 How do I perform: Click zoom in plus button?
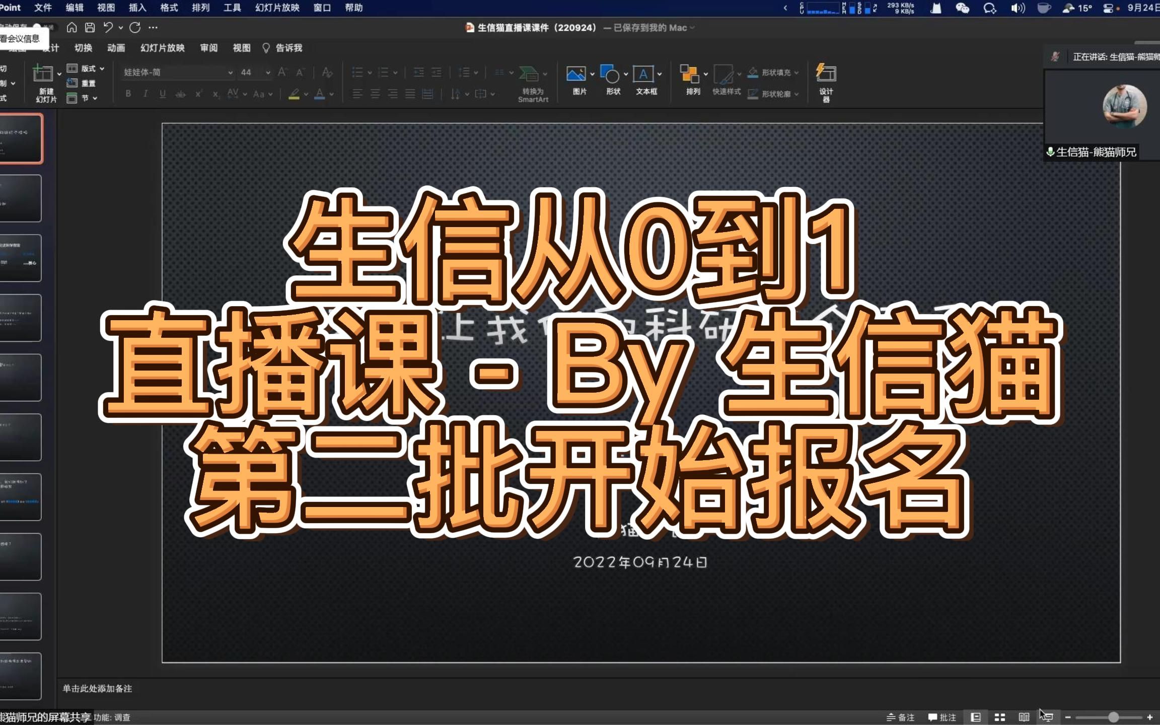[x=1150, y=717]
